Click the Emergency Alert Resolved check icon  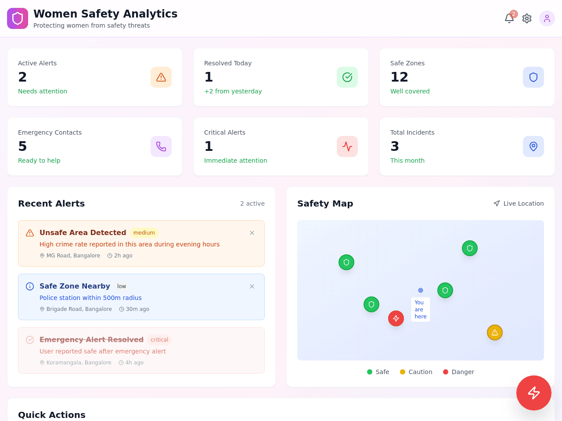30,340
